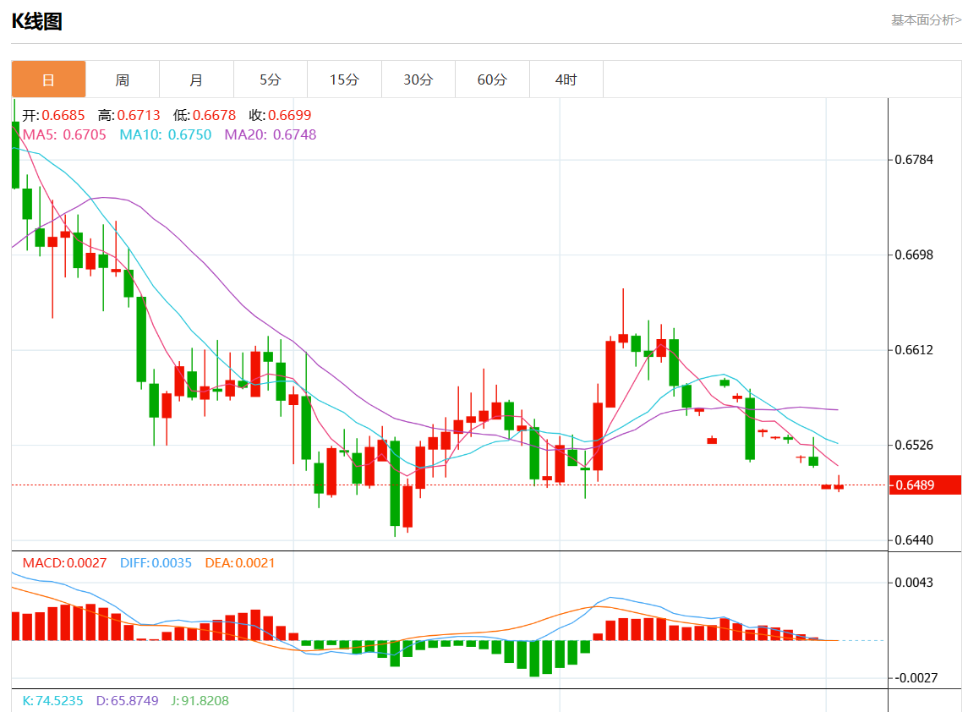Switch to the 月 monthly tab
968x712 pixels.
click(x=196, y=79)
